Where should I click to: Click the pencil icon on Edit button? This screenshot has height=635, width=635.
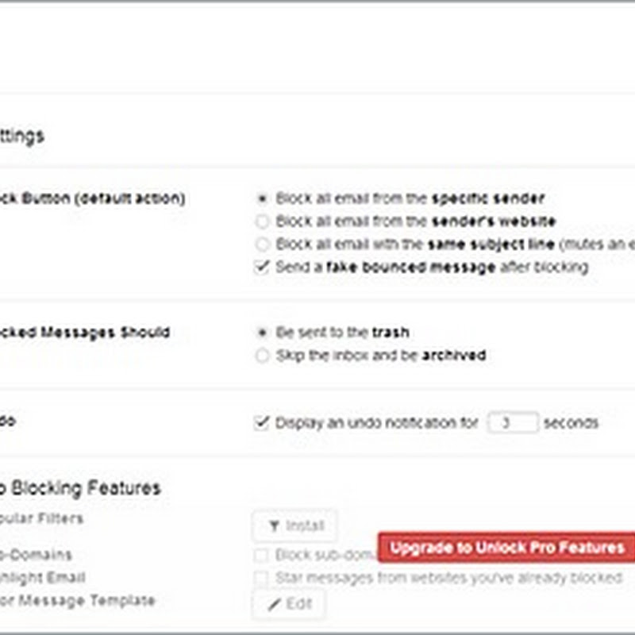point(275,604)
